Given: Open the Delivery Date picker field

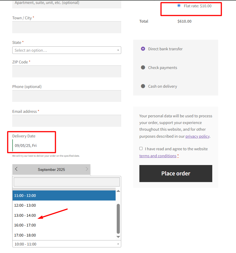Looking at the screenshot, I should [x=32, y=145].
